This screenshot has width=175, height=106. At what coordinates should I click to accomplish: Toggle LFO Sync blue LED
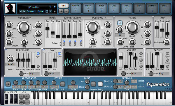coord(38,53)
